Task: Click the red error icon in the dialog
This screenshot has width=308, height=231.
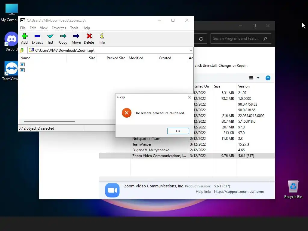Action: (127, 113)
